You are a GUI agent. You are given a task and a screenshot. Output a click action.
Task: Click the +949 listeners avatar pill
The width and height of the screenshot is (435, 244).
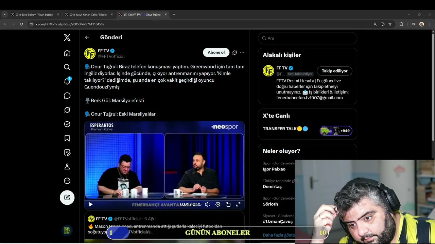point(336,131)
